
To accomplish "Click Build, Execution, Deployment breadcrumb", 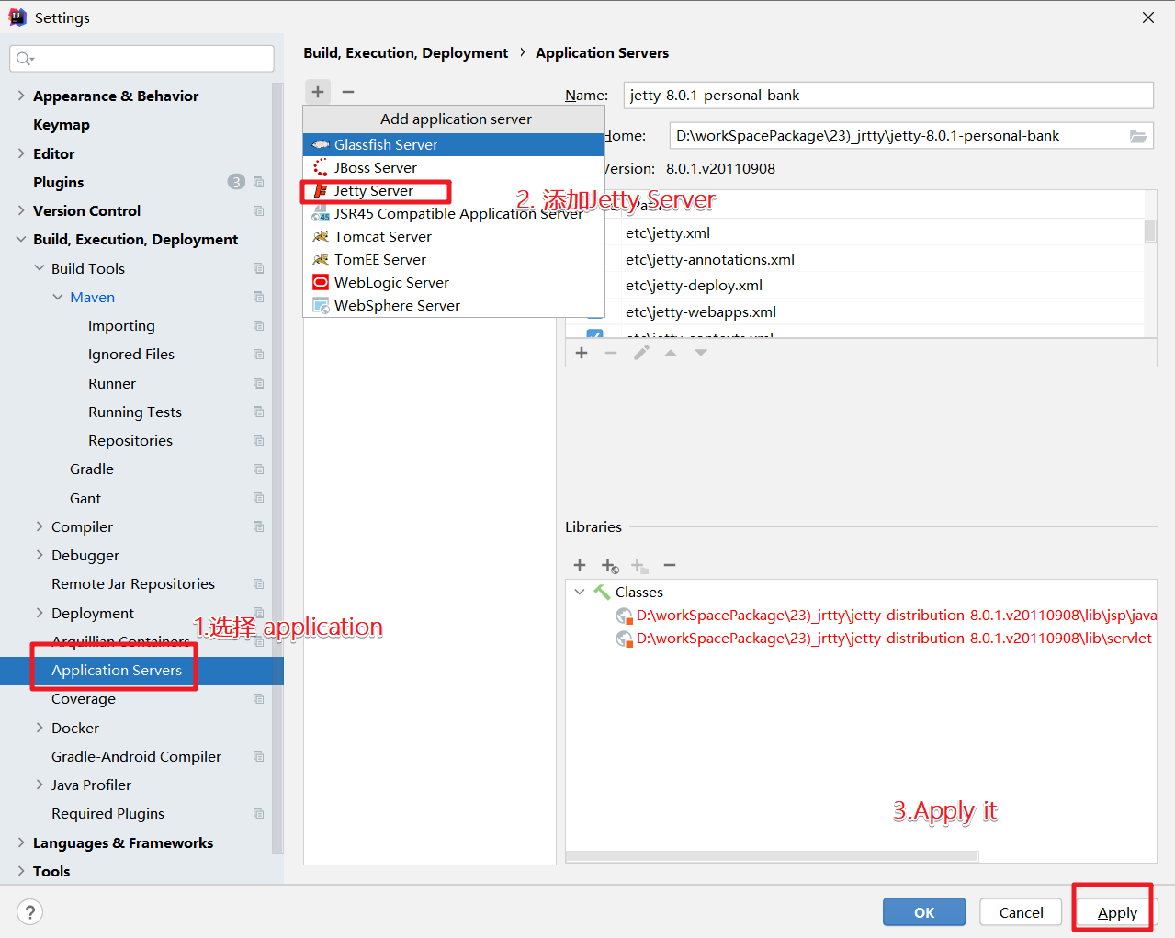I will pos(405,53).
